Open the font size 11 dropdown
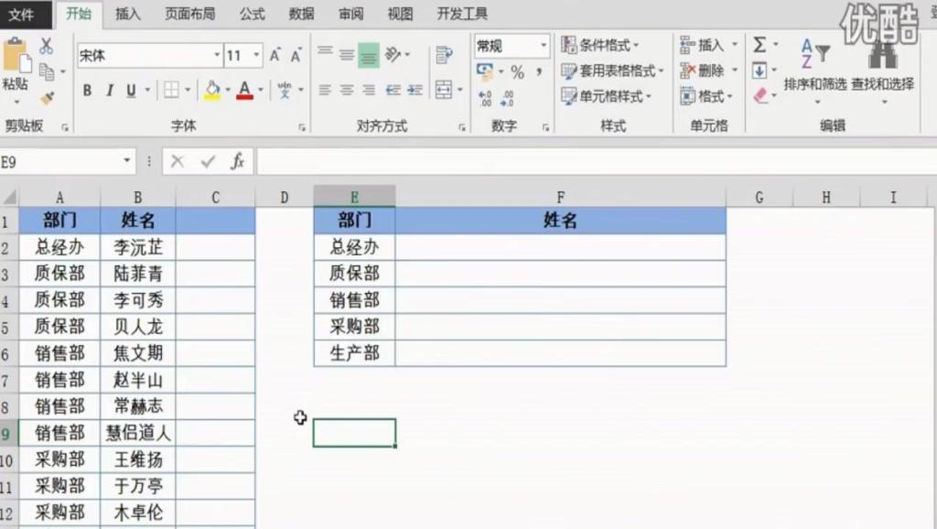937x529 pixels. pos(256,56)
